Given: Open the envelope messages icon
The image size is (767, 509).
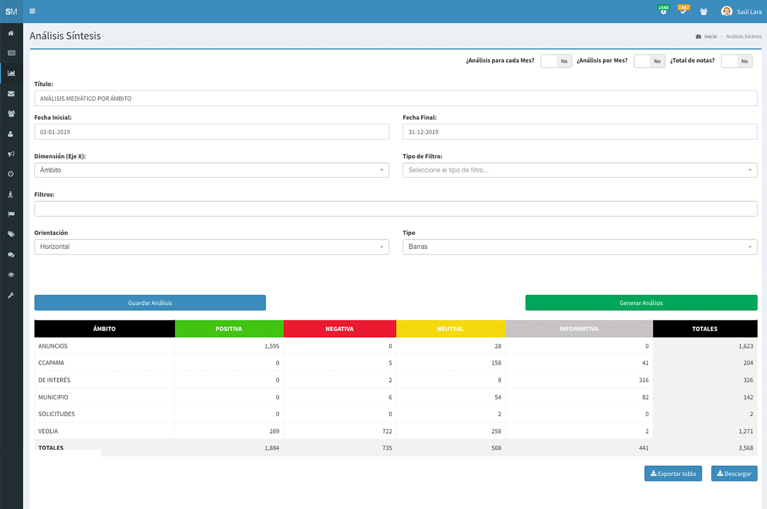Looking at the screenshot, I should click(x=11, y=93).
